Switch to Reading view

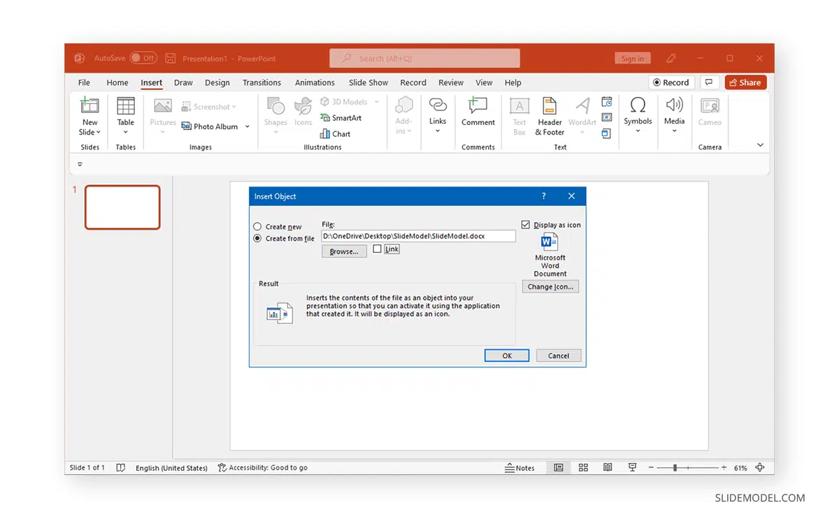(x=608, y=467)
